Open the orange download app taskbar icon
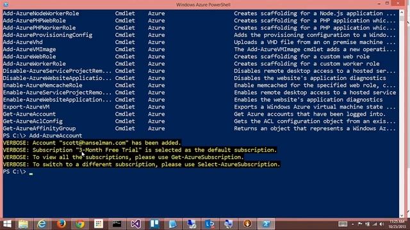 [247, 224]
